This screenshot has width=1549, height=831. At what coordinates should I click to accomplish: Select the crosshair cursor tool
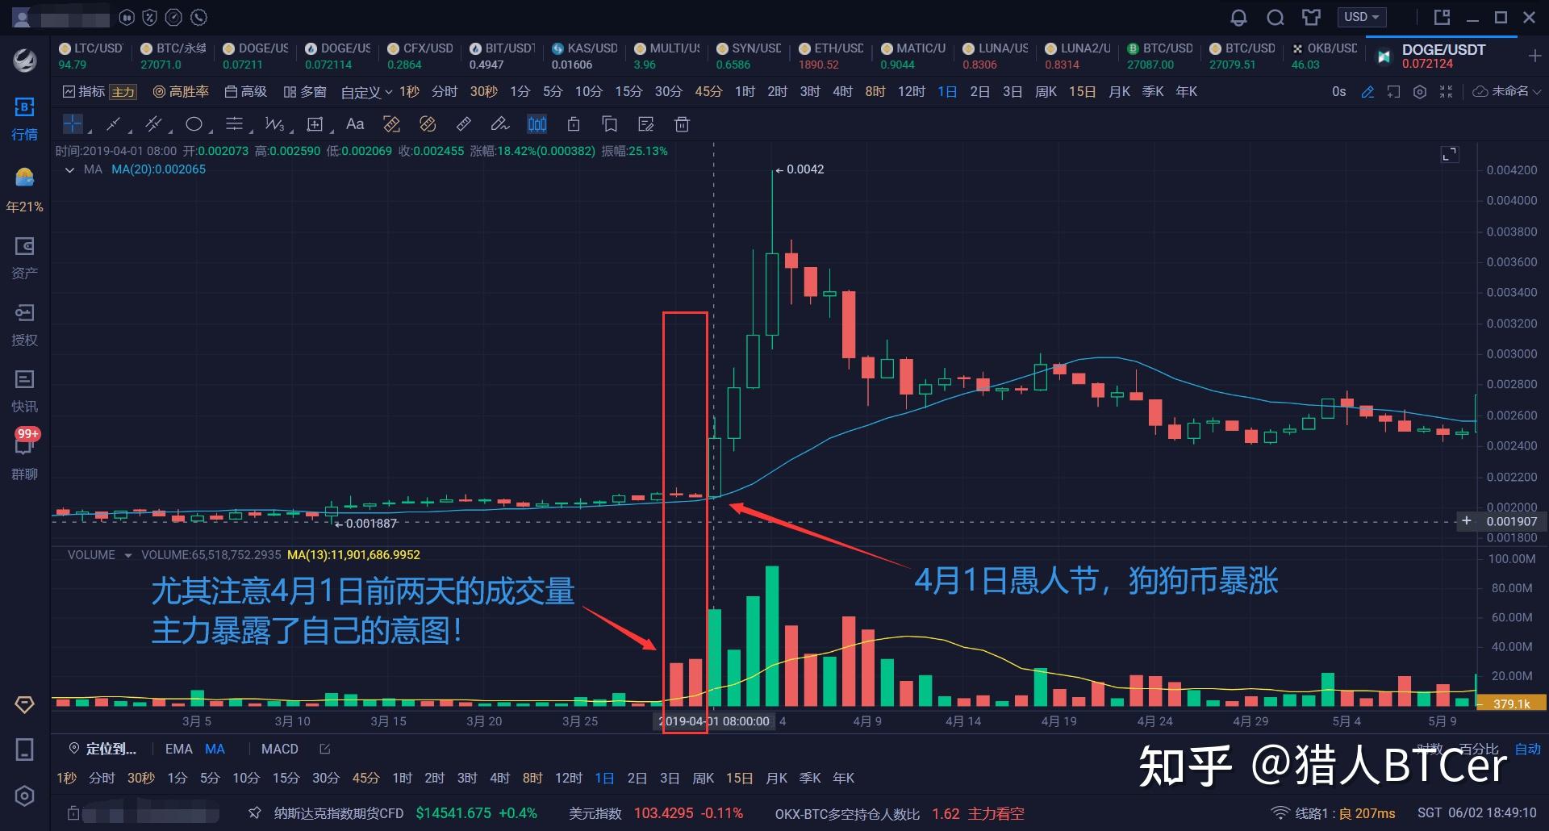click(x=73, y=123)
